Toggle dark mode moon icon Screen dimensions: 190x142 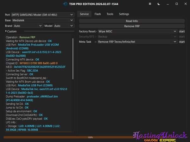pos(159,4)
